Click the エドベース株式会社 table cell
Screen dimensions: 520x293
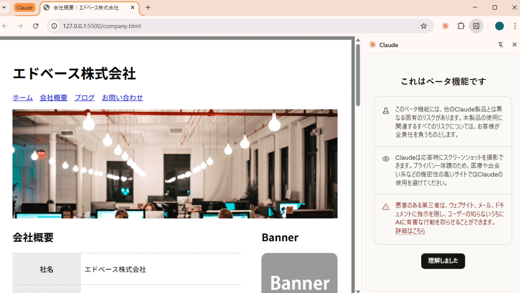point(161,270)
